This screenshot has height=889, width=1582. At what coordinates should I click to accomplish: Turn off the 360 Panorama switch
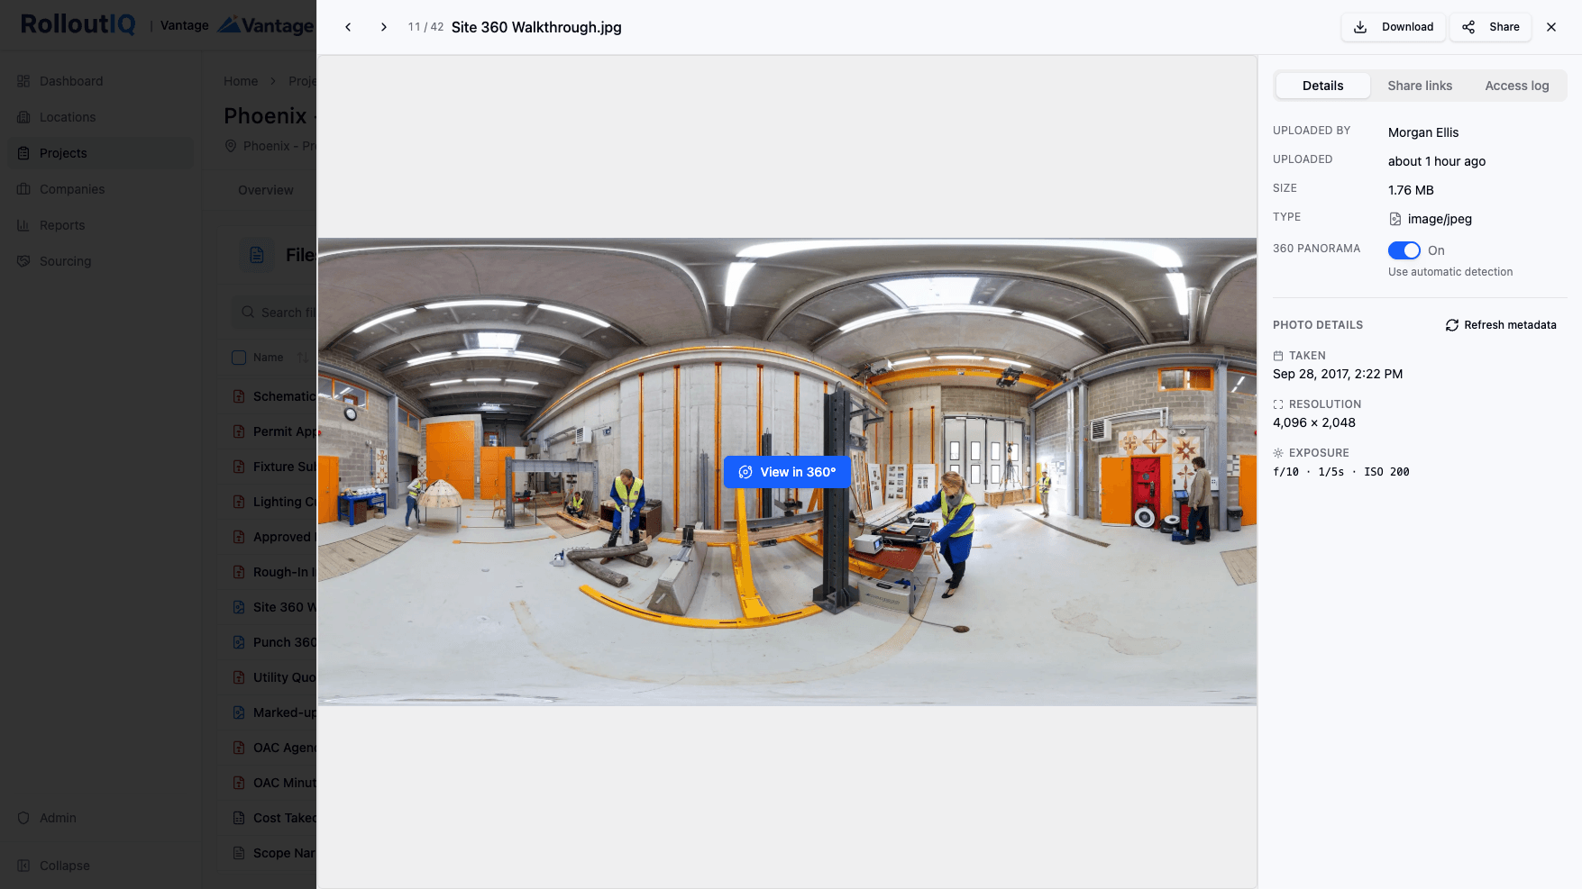click(x=1404, y=250)
